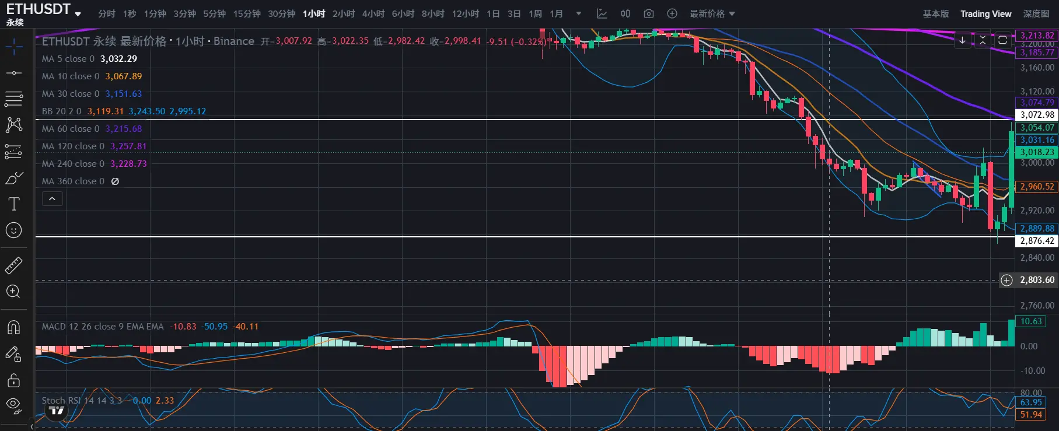Toggle stay in drawing mode lock-pencil
This screenshot has height=431, width=1059.
pyautogui.click(x=14, y=354)
